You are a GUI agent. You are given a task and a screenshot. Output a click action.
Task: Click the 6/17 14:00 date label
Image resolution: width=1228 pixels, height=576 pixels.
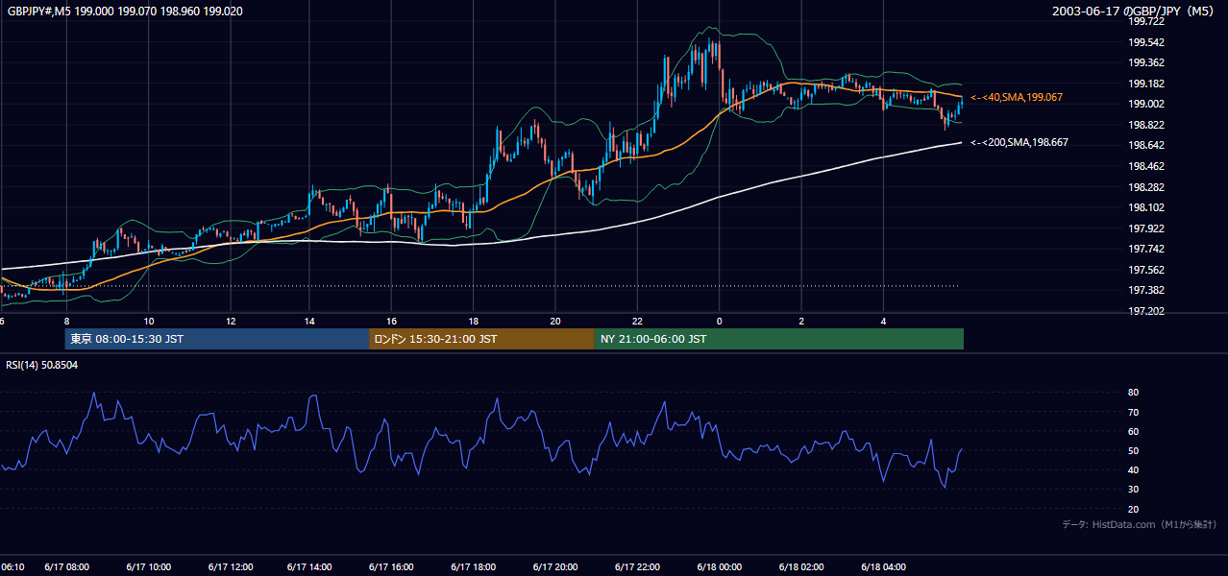tap(309, 566)
